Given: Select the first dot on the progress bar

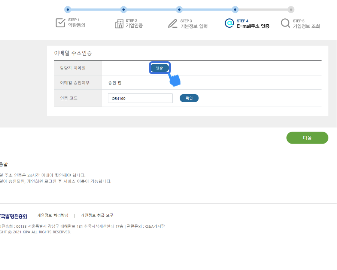Looking at the screenshot, I should pos(67,9).
